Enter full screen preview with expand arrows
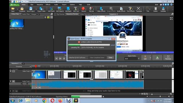 pos(171,18)
